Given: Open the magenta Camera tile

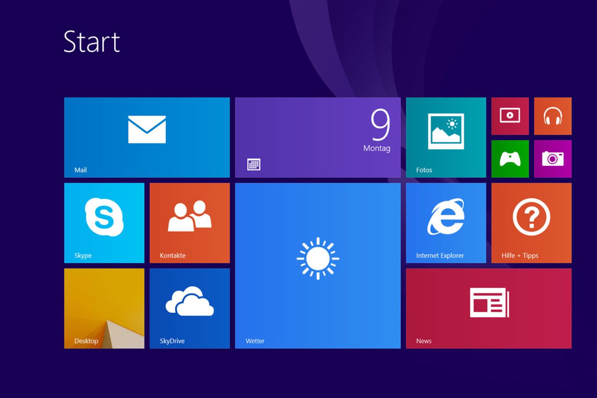Looking at the screenshot, I should click(553, 159).
